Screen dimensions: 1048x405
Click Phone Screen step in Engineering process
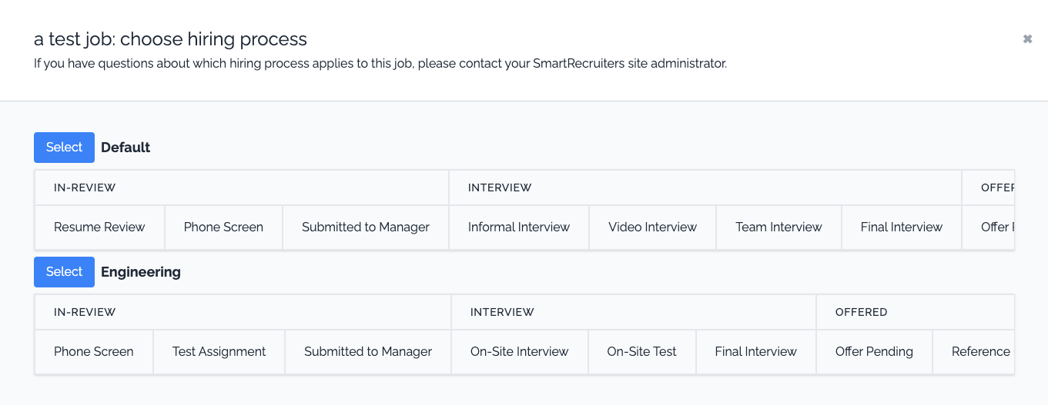tap(93, 352)
